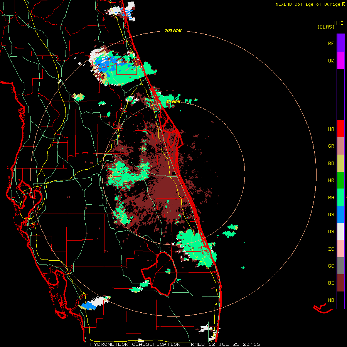The width and height of the screenshot is (347, 347).
Task: Click the 'KMLB' radar site identifier
Action: [x=197, y=344]
